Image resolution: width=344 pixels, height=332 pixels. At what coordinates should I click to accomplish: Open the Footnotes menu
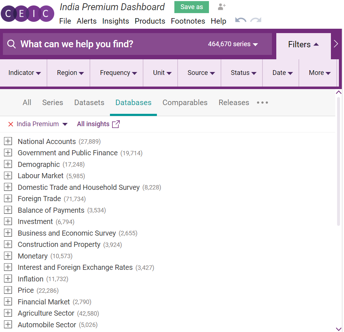click(x=188, y=21)
